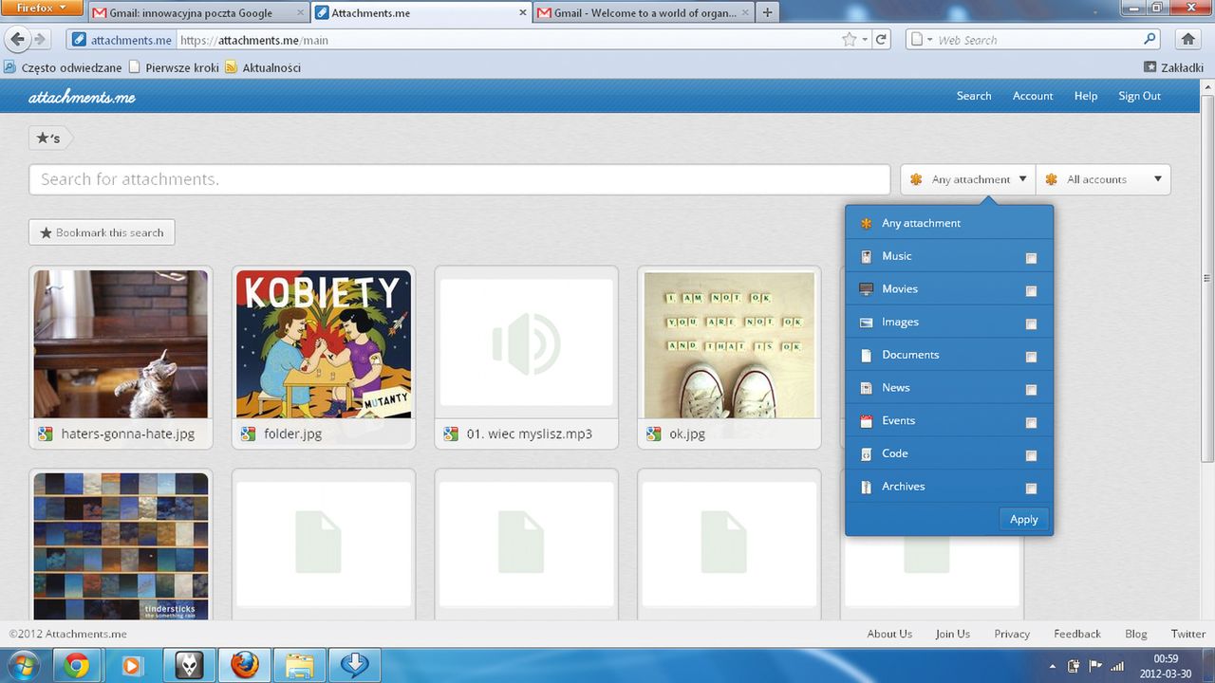The image size is (1215, 683).
Task: Apply the selected attachment filters
Action: click(1023, 519)
